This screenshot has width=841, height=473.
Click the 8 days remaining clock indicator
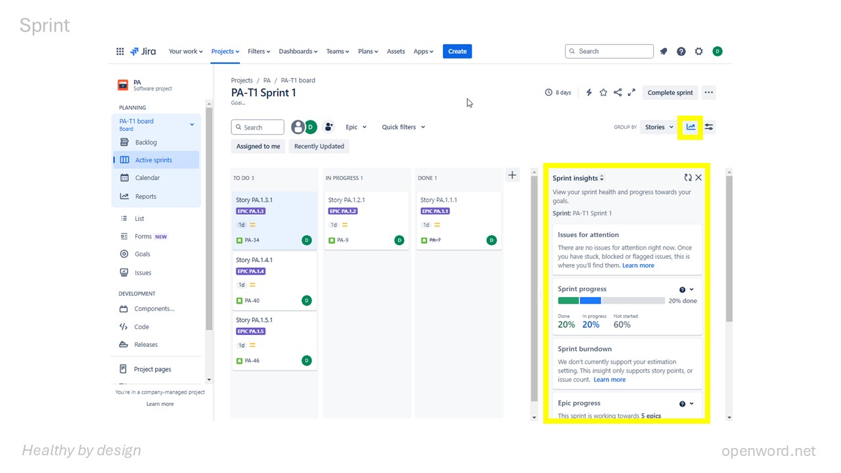[x=558, y=93]
